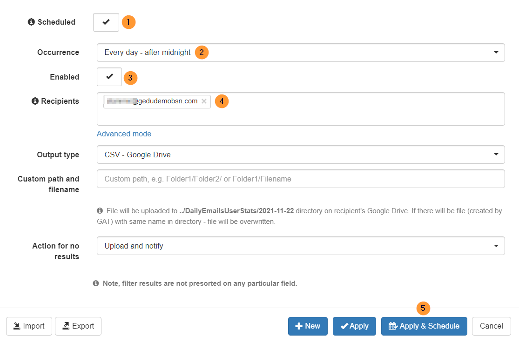Click the checkmark icon on the Apply button

[x=344, y=326]
